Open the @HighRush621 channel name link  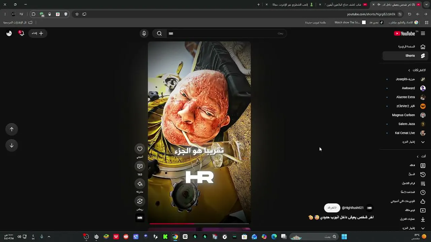click(353, 208)
